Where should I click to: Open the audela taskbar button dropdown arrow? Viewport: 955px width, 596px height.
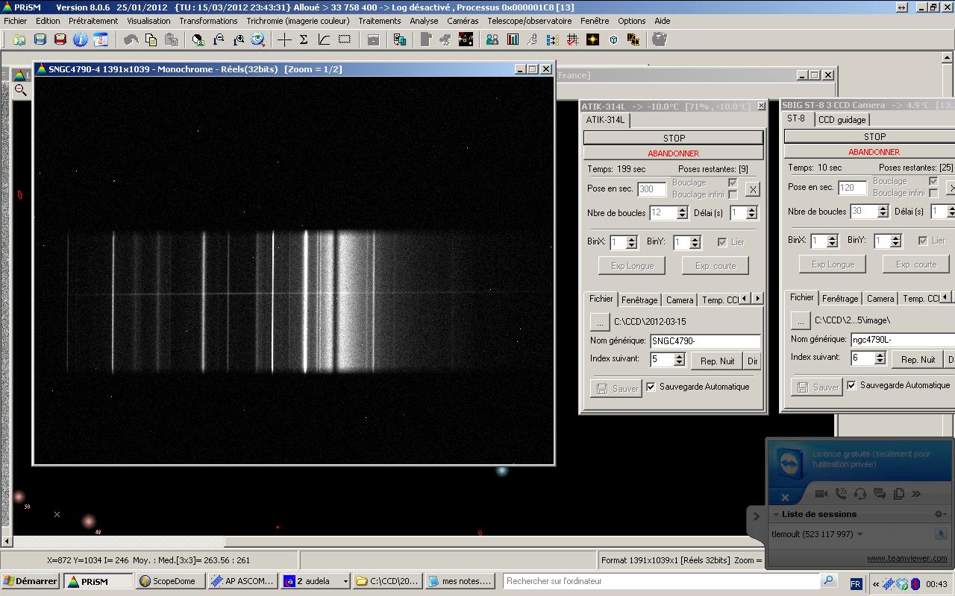[345, 581]
